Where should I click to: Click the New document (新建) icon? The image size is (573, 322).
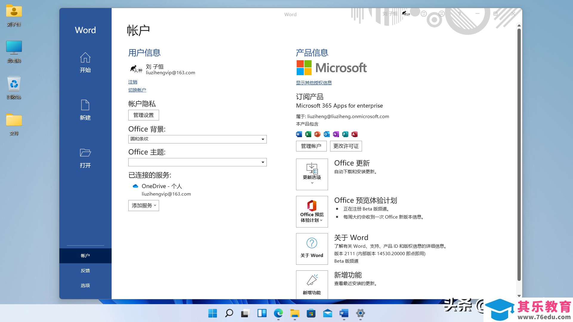(x=85, y=105)
